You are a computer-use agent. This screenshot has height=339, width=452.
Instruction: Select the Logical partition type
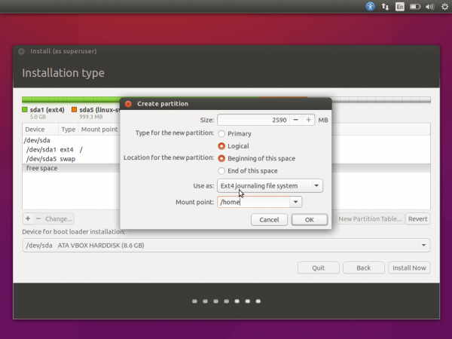(x=221, y=146)
